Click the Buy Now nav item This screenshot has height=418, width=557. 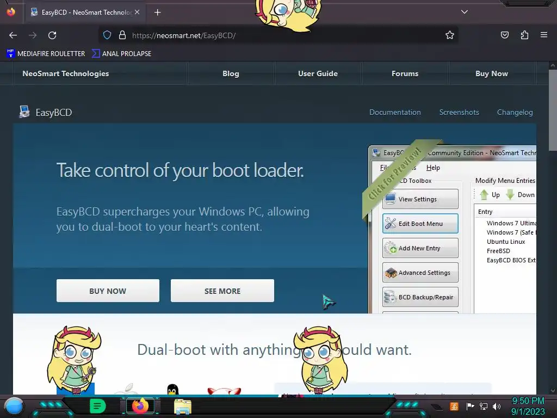[492, 73]
